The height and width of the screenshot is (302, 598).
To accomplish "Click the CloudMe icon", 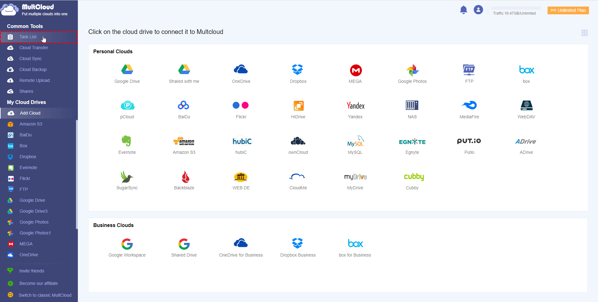I will [x=297, y=177].
